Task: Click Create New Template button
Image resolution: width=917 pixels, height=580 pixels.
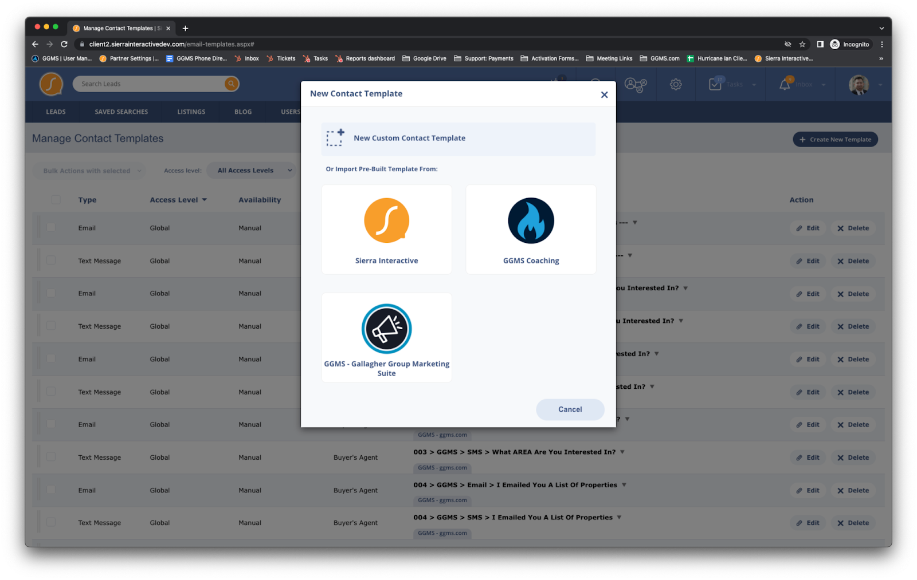Action: pos(835,139)
